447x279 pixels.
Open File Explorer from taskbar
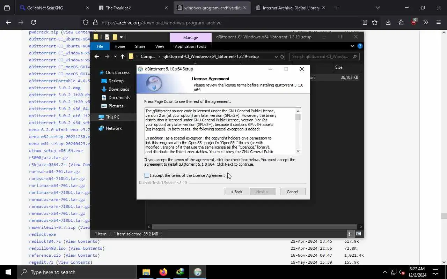[146, 272]
